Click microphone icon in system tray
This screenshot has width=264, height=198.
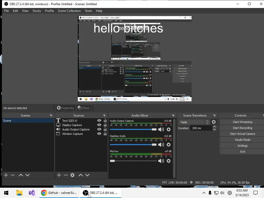pos(210,193)
